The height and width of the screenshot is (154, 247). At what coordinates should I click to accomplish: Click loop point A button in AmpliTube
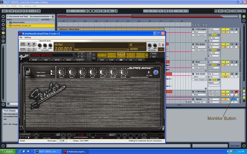(29, 49)
